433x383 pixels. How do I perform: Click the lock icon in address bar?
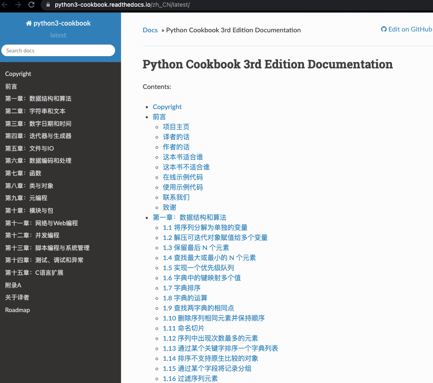pos(48,5)
